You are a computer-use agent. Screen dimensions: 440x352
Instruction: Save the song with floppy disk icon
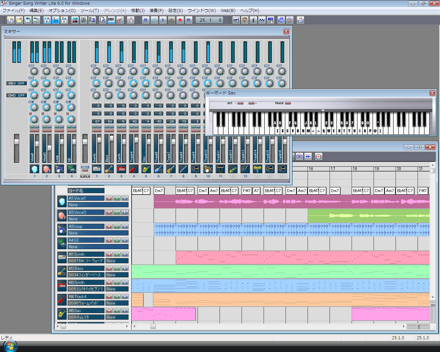pyautogui.click(x=28, y=20)
